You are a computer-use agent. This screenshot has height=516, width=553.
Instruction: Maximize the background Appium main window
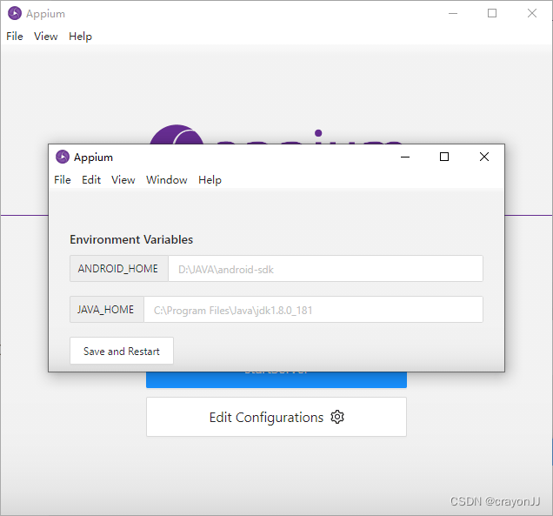click(492, 13)
